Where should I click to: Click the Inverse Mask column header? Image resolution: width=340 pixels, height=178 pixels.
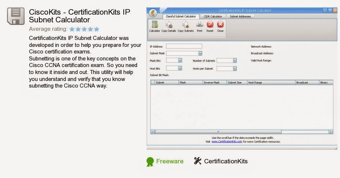pyautogui.click(x=215, y=82)
